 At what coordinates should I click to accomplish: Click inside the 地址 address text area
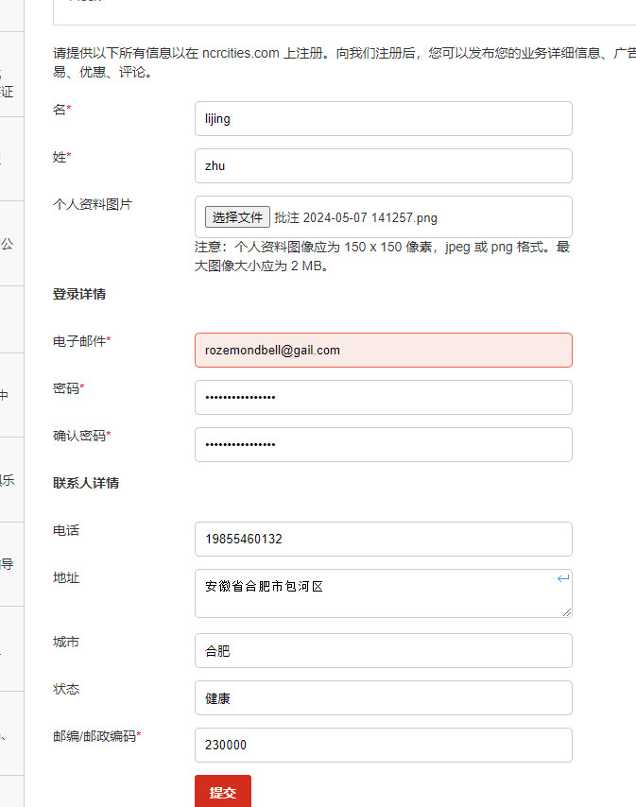click(378, 593)
